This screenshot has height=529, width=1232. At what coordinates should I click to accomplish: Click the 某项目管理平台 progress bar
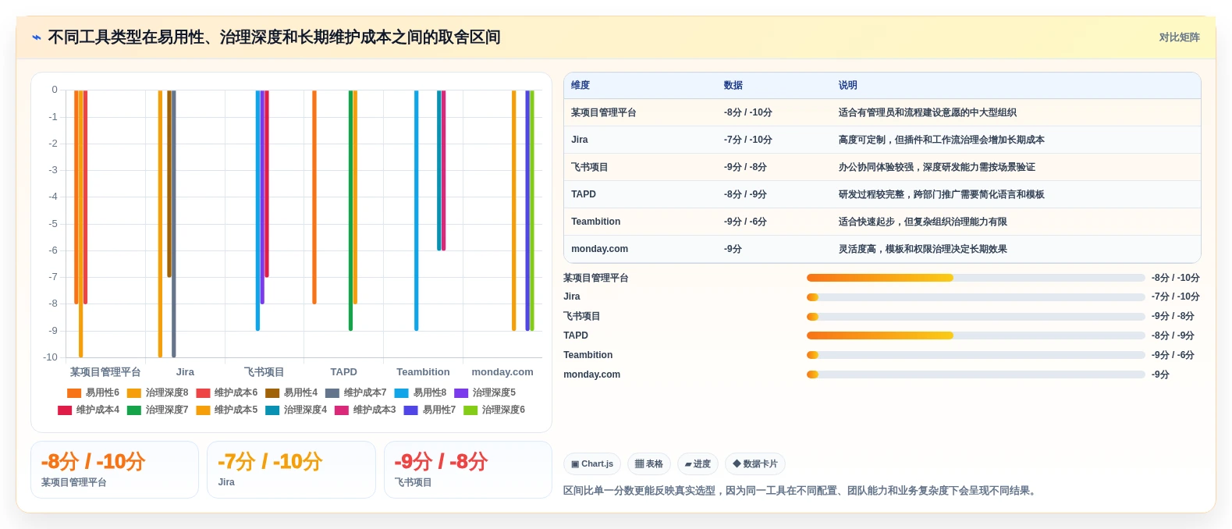pos(975,278)
